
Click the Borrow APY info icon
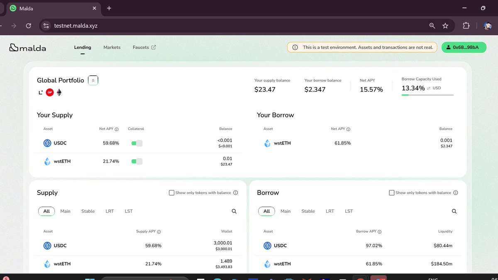tap(379, 232)
